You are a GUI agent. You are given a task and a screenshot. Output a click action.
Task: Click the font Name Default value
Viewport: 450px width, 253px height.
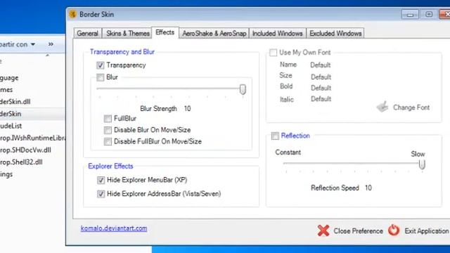point(321,65)
